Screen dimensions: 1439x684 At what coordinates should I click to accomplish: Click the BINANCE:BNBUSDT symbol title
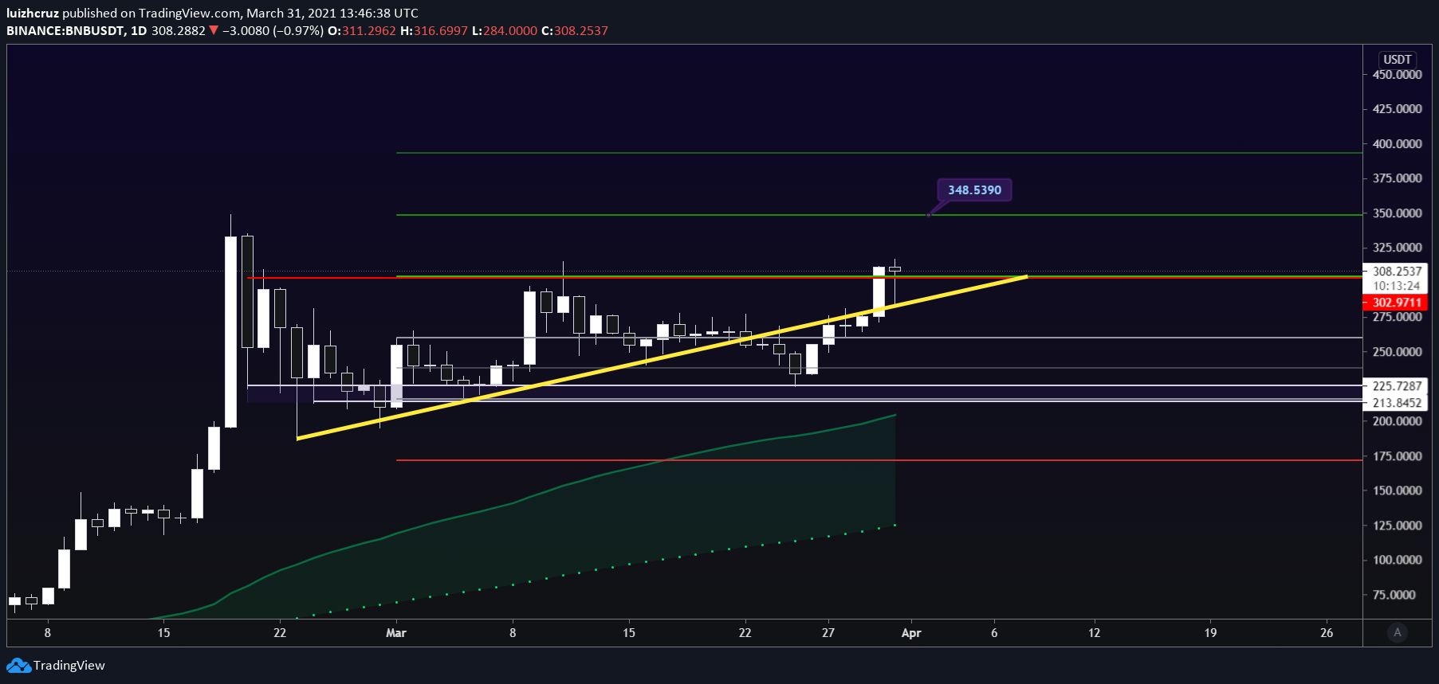pyautogui.click(x=65, y=31)
